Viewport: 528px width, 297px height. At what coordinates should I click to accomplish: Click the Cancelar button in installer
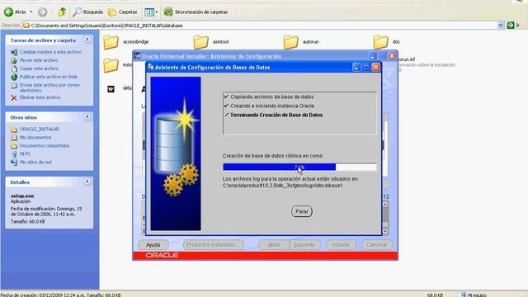click(377, 245)
